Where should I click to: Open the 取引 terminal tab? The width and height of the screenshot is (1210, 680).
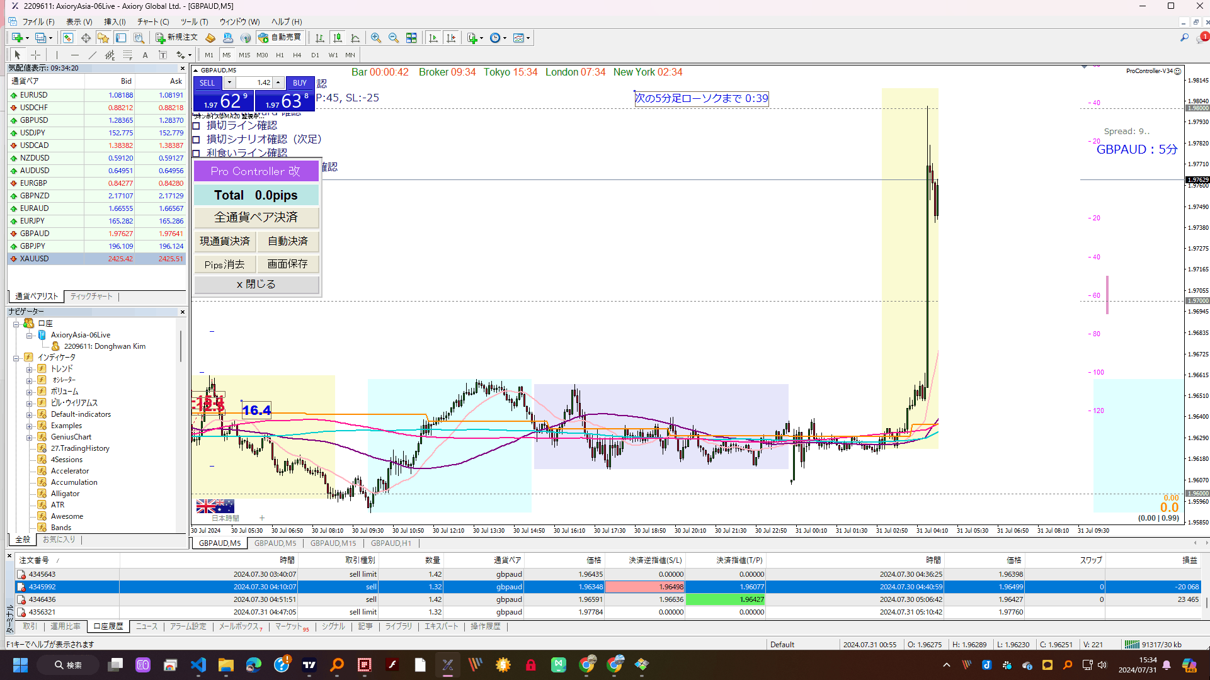[x=30, y=626]
